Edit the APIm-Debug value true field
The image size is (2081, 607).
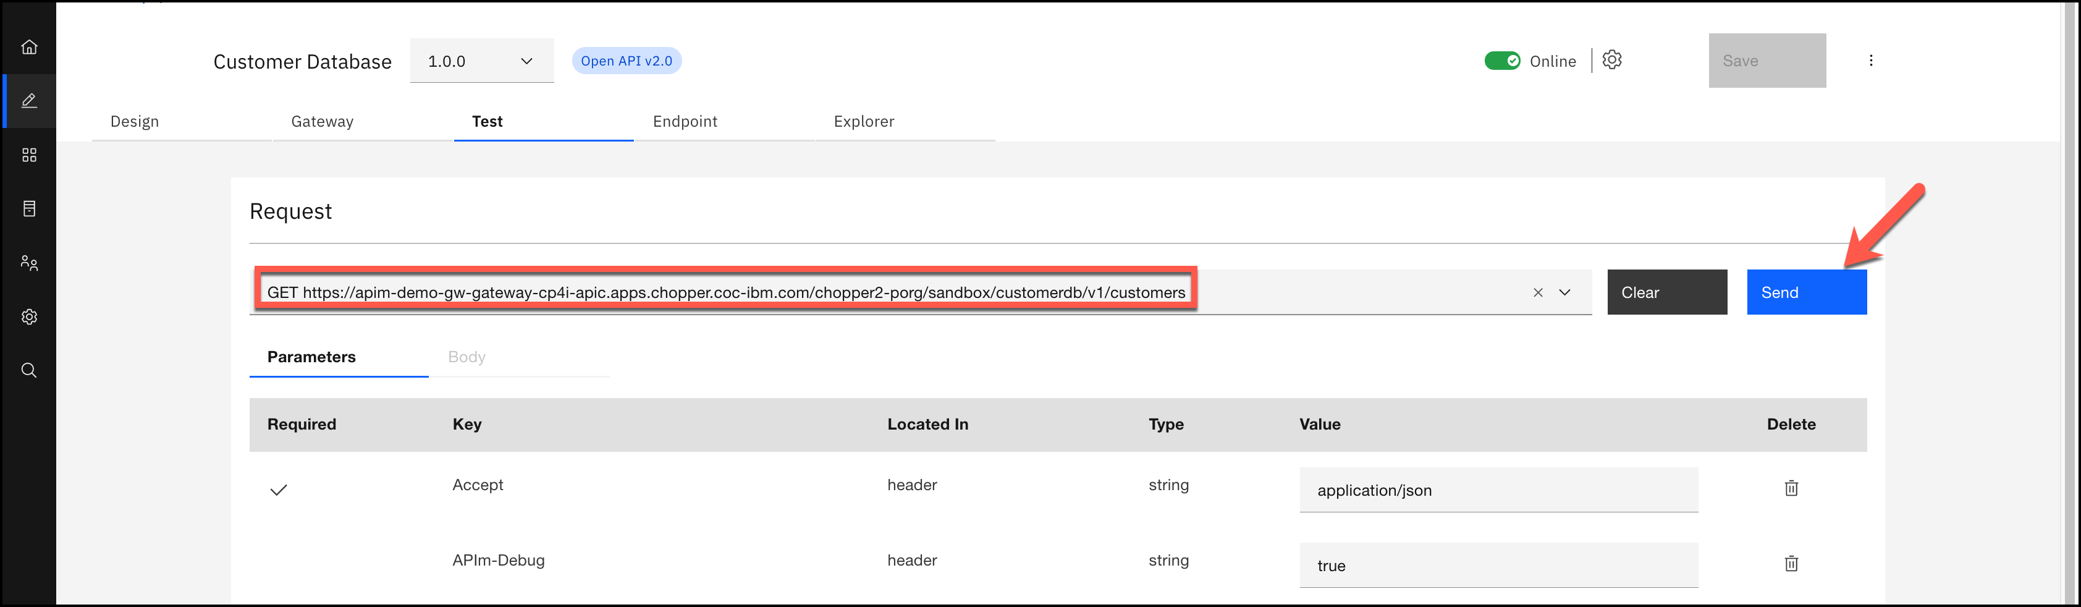1498,565
